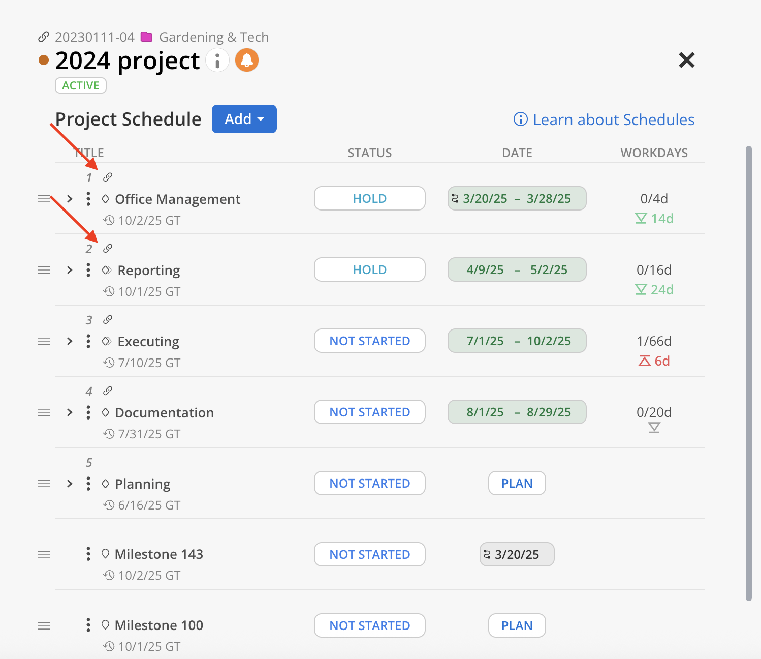Click the PLAN button for Planning
761x659 pixels.
pyautogui.click(x=517, y=483)
